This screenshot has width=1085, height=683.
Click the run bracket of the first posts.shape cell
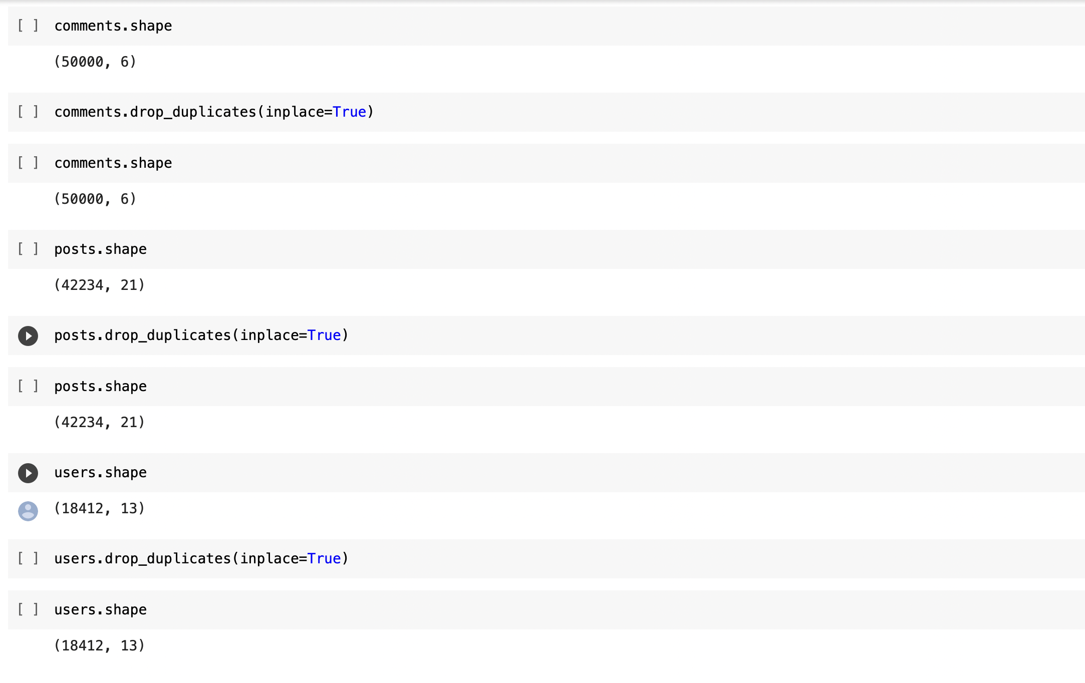[x=28, y=249]
